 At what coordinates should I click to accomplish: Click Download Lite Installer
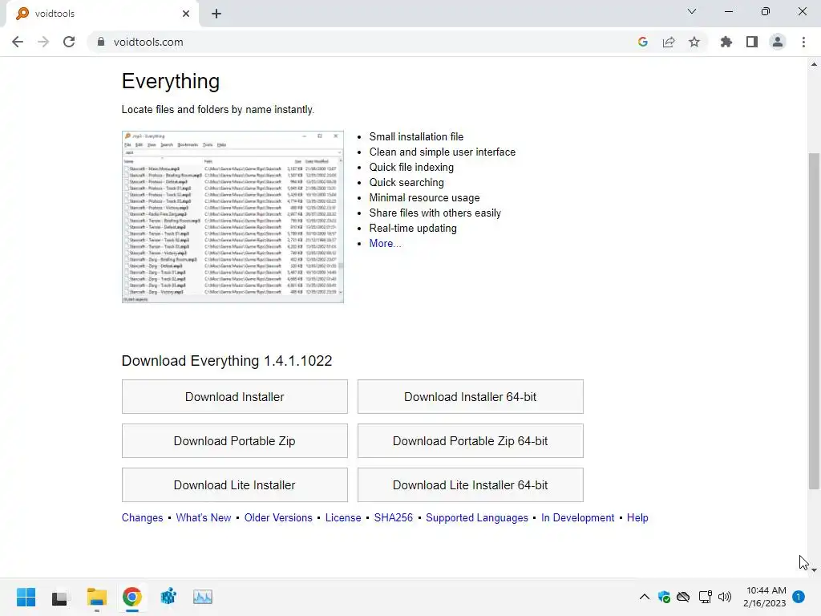(x=235, y=485)
